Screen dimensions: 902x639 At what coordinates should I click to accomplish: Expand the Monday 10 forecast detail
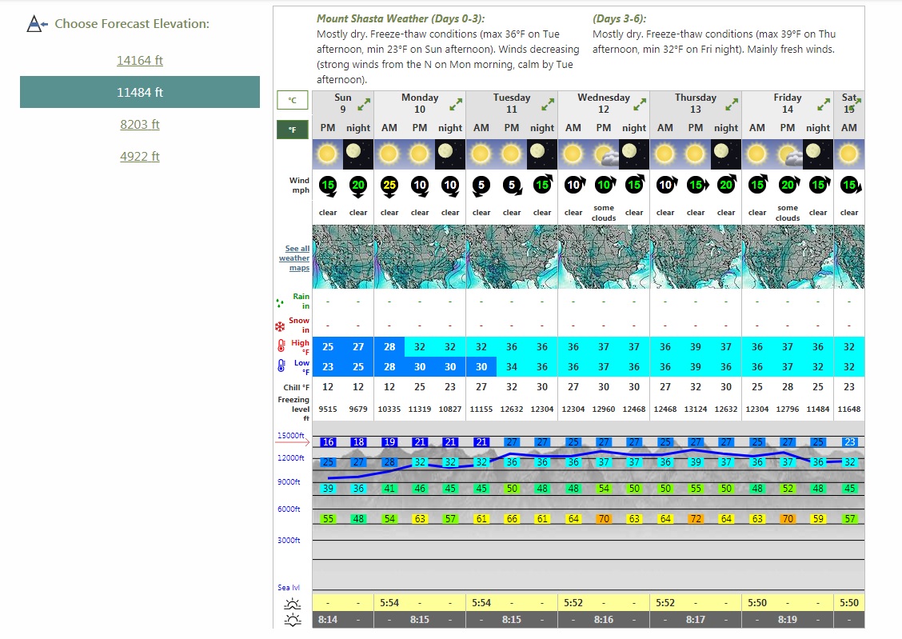[456, 105]
